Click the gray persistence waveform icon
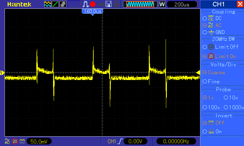The image size is (244, 146). tap(63, 4)
